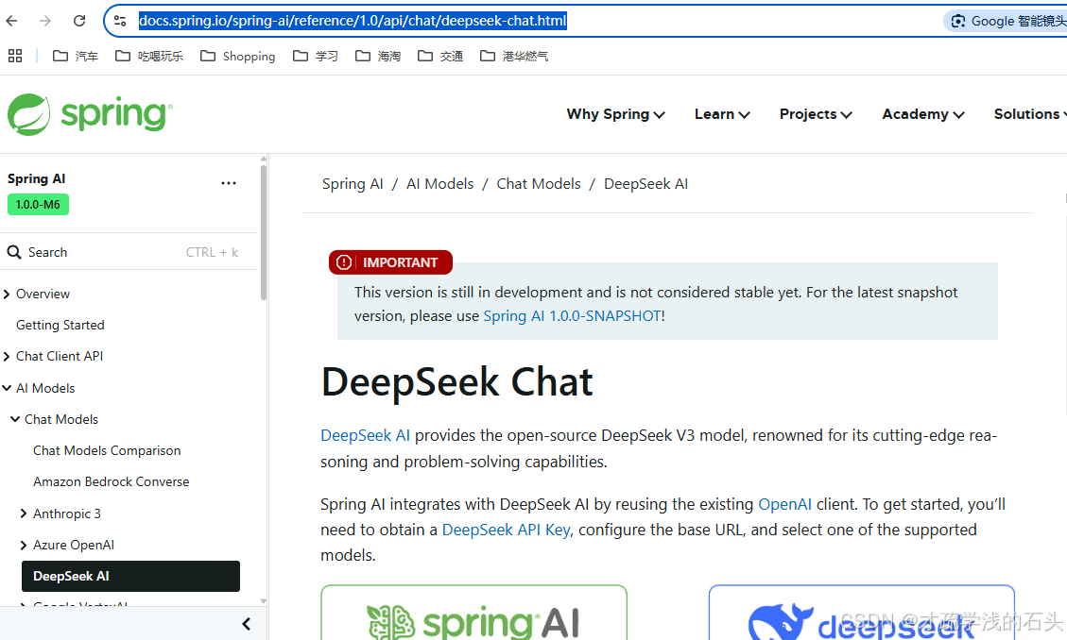Open Spring AI 1.0.0-SNAPSHOT link
This screenshot has width=1067, height=640.
573,316
